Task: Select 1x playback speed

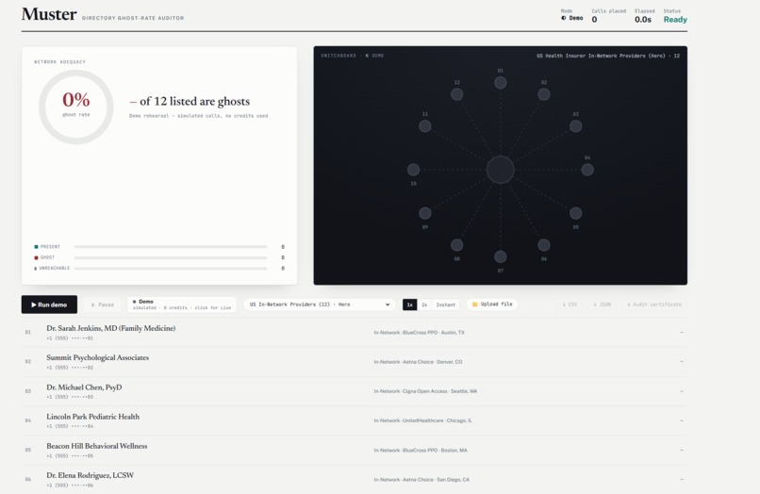Action: [409, 305]
